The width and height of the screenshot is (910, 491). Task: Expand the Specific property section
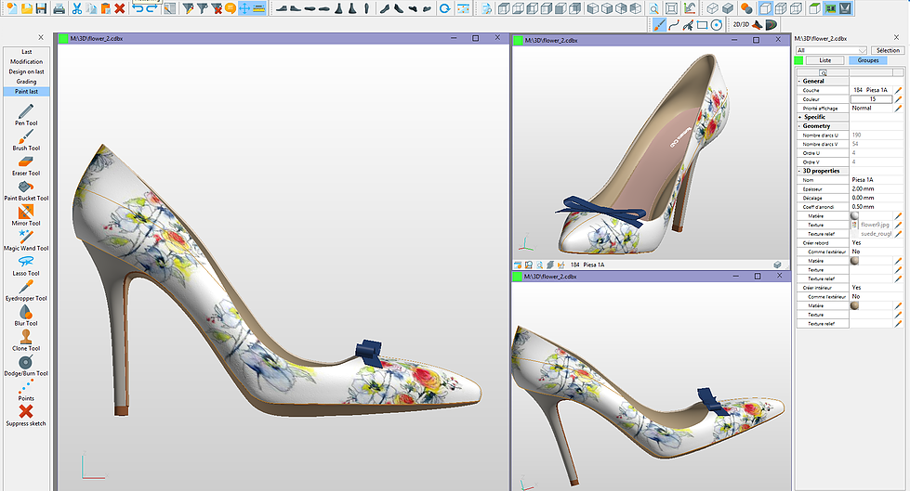coord(799,117)
